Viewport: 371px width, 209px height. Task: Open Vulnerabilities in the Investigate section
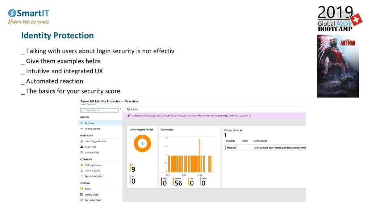[92, 152]
